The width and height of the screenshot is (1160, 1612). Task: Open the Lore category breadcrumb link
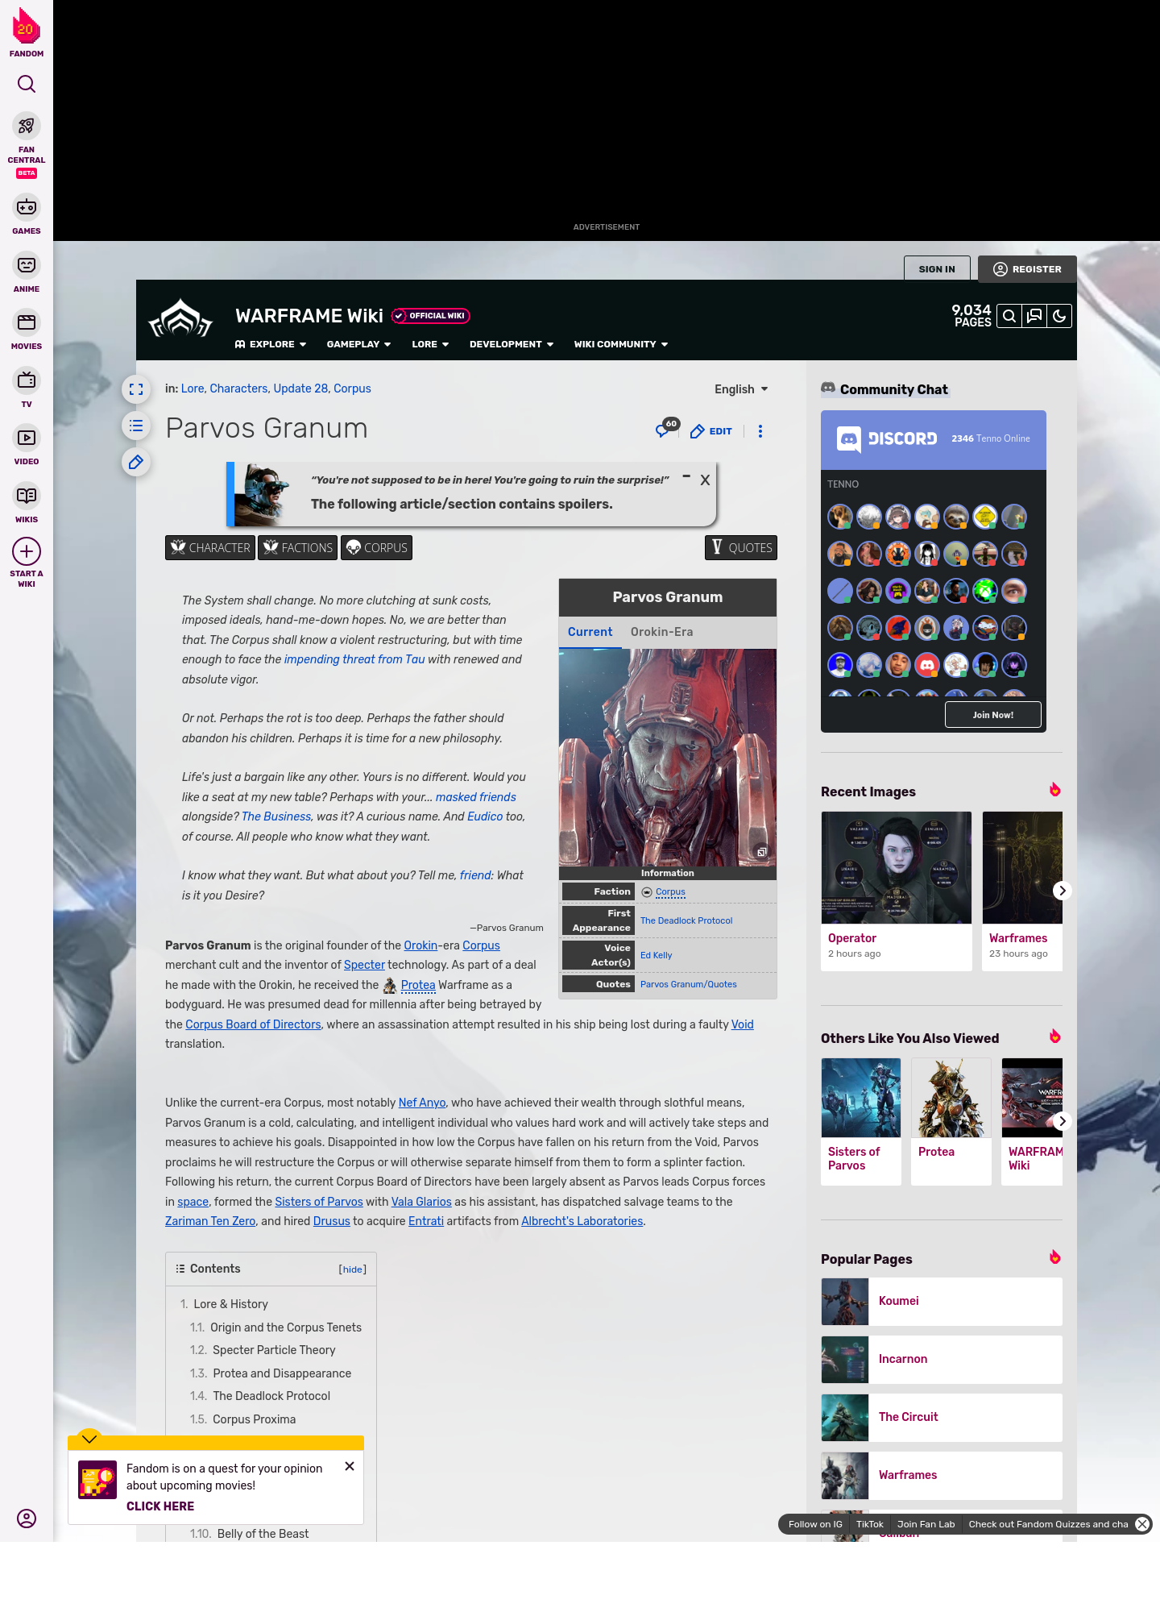pos(193,388)
